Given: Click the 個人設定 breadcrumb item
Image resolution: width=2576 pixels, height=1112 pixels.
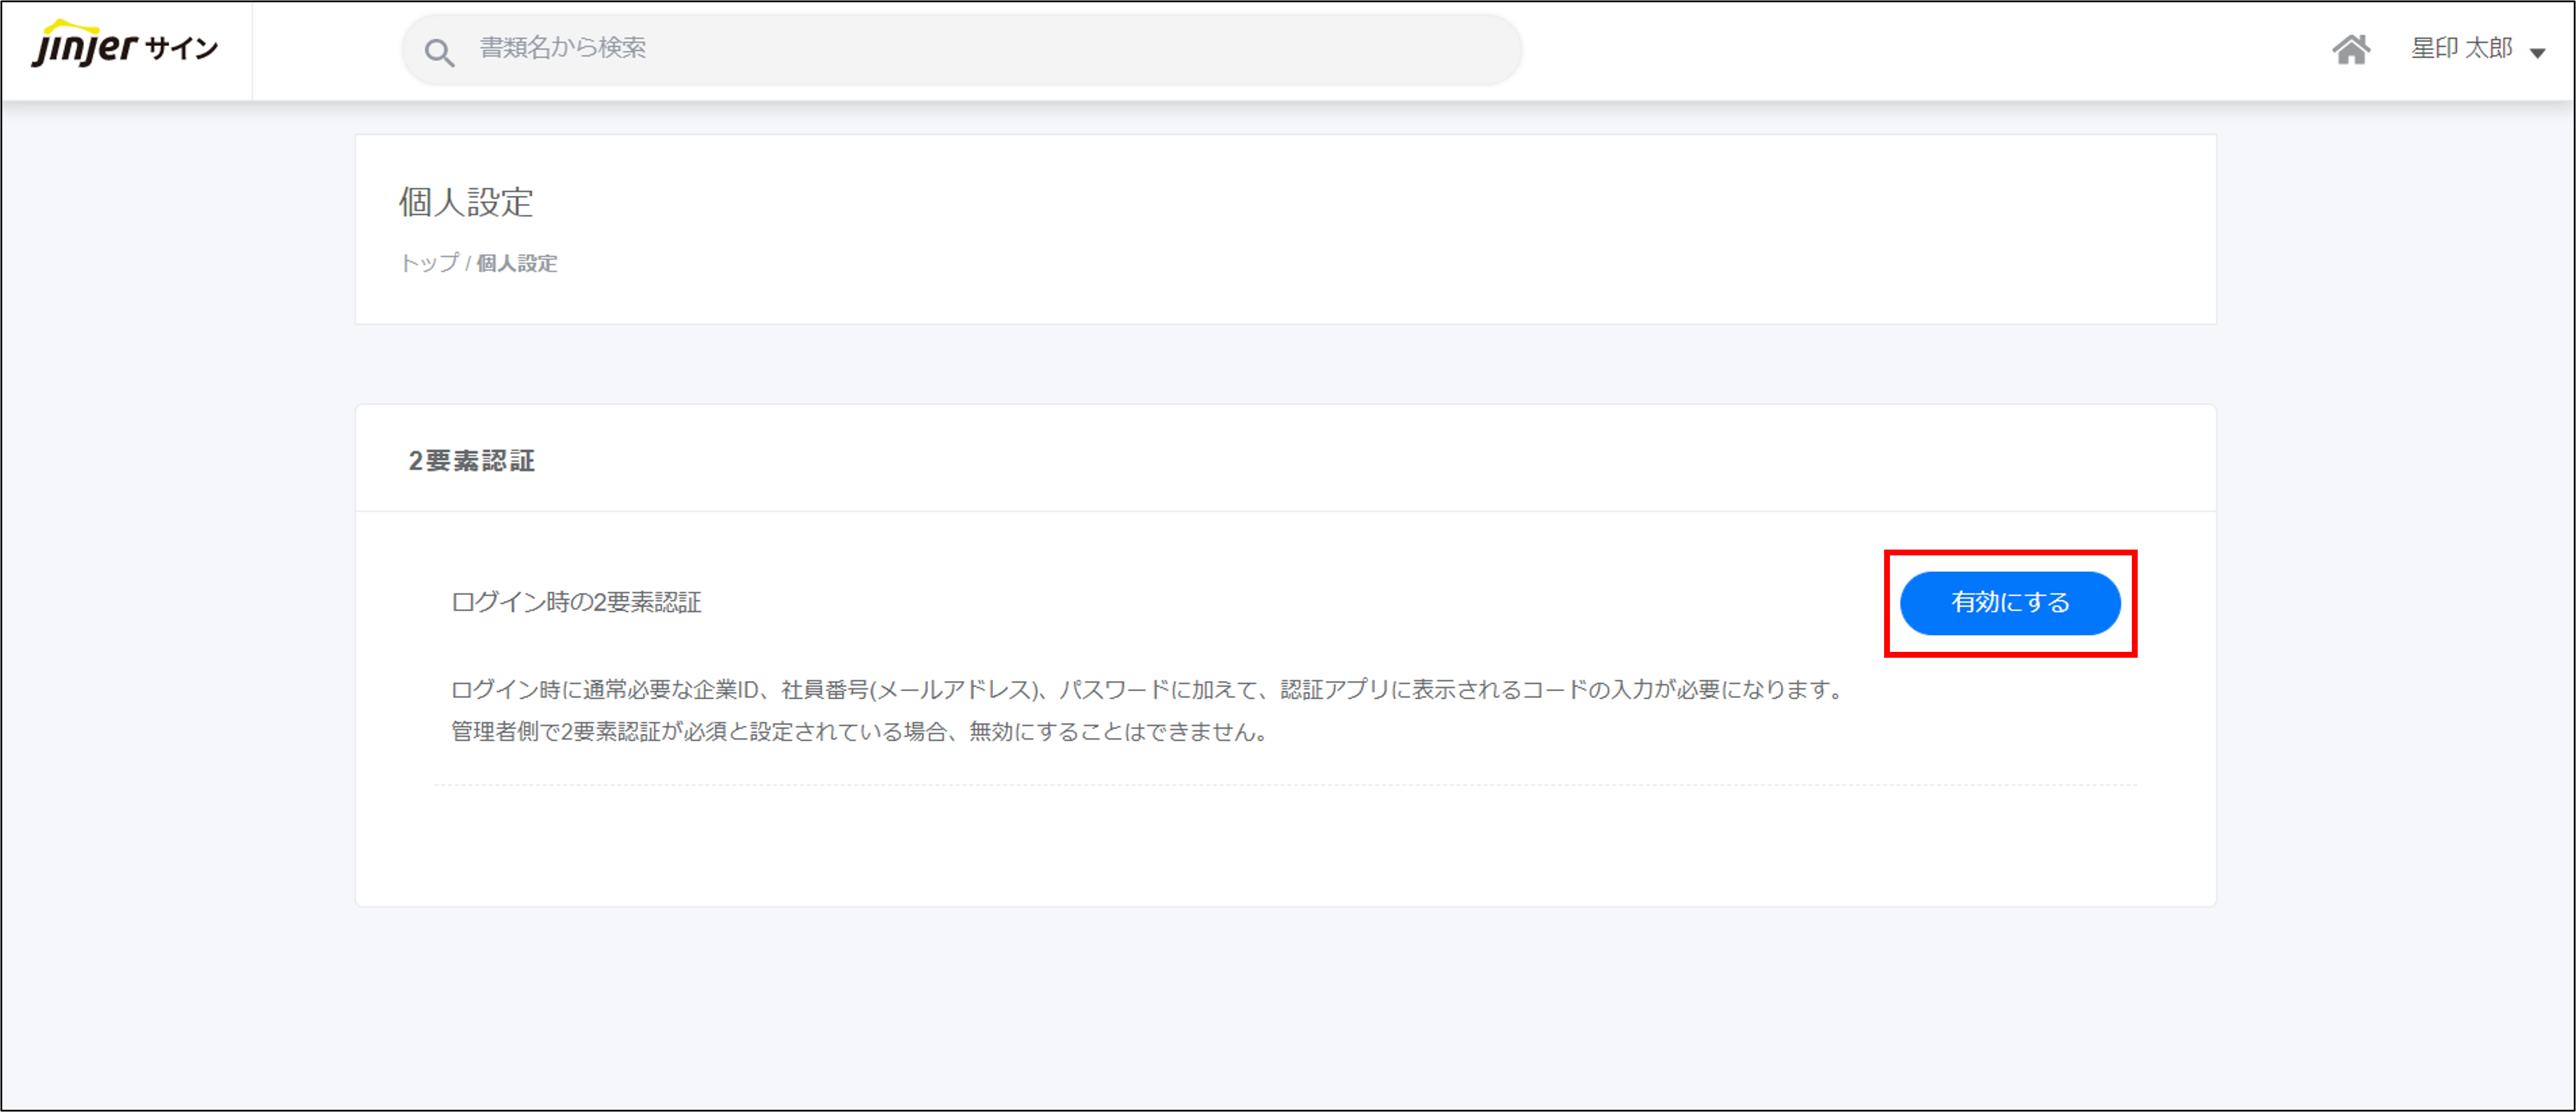Looking at the screenshot, I should click(x=516, y=263).
